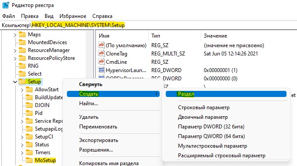Select Параметр QWORD (64 бита)
Image resolution: width=297 pixels, height=166 pixels.
click(x=226, y=136)
